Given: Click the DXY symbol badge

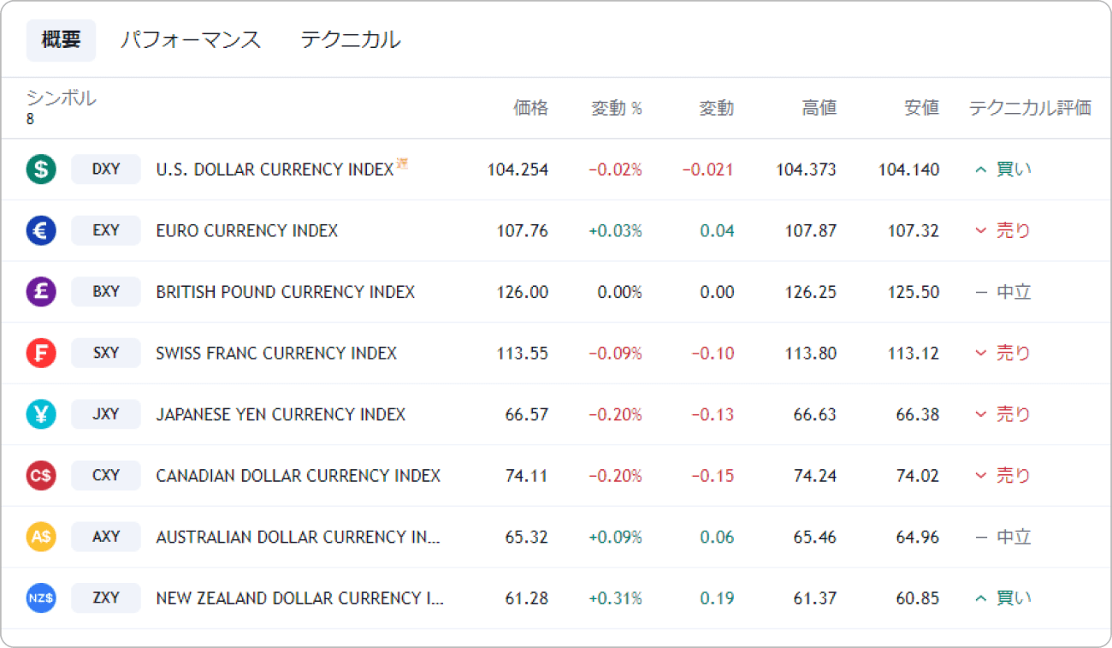Looking at the screenshot, I should [106, 169].
